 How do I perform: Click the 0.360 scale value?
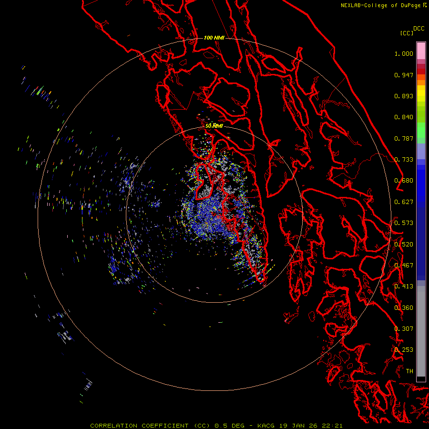[x=404, y=308]
